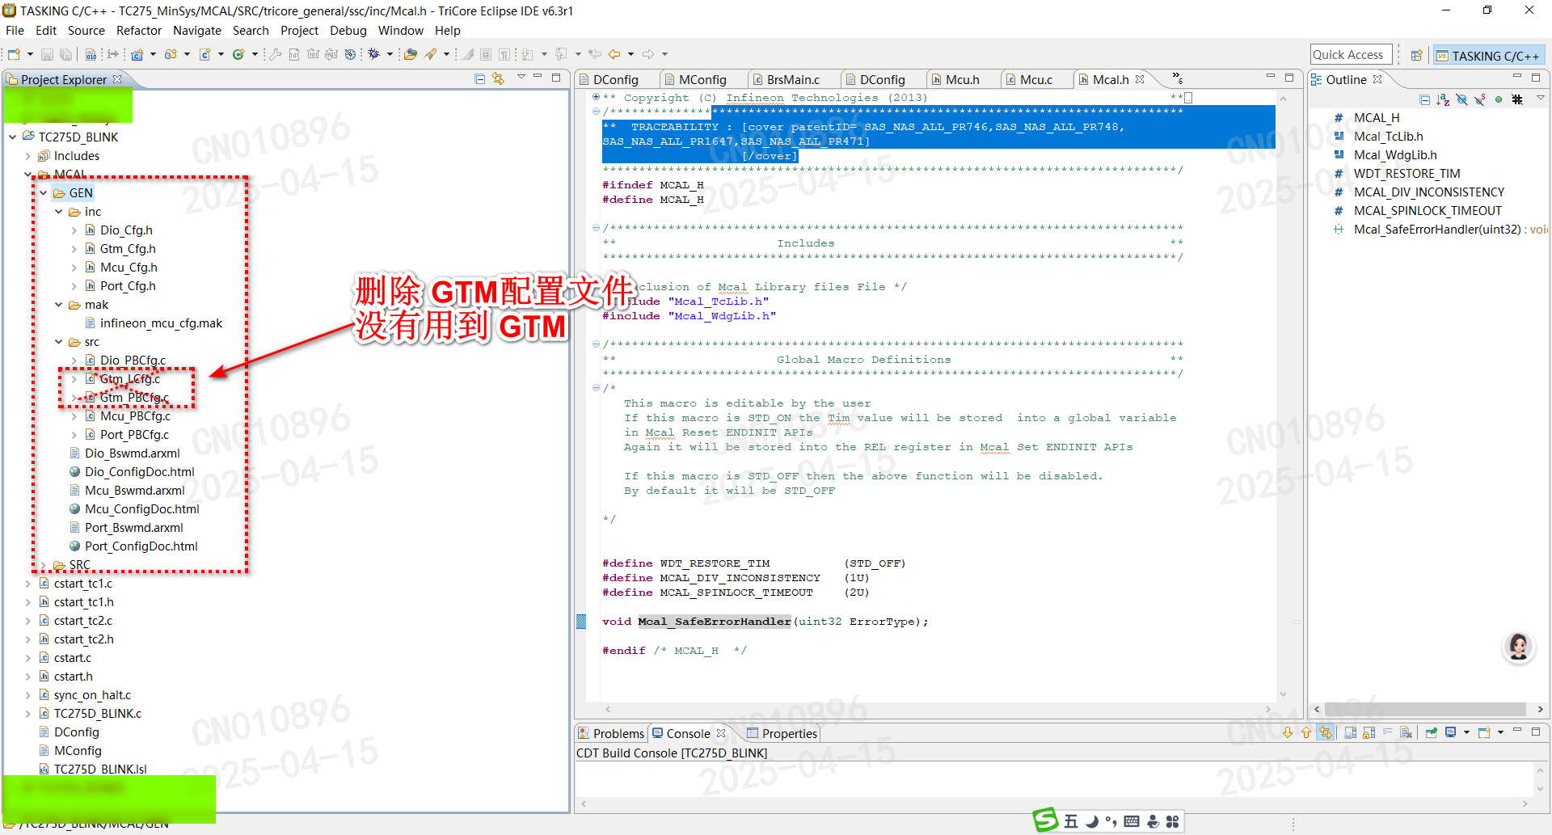Open Project Explorer View Menu triangle
This screenshot has width=1552, height=835.
click(x=521, y=78)
